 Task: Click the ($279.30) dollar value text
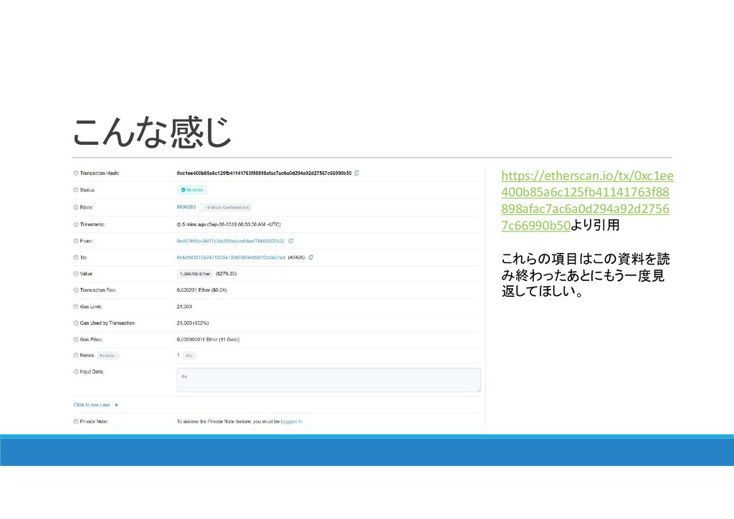(x=226, y=274)
